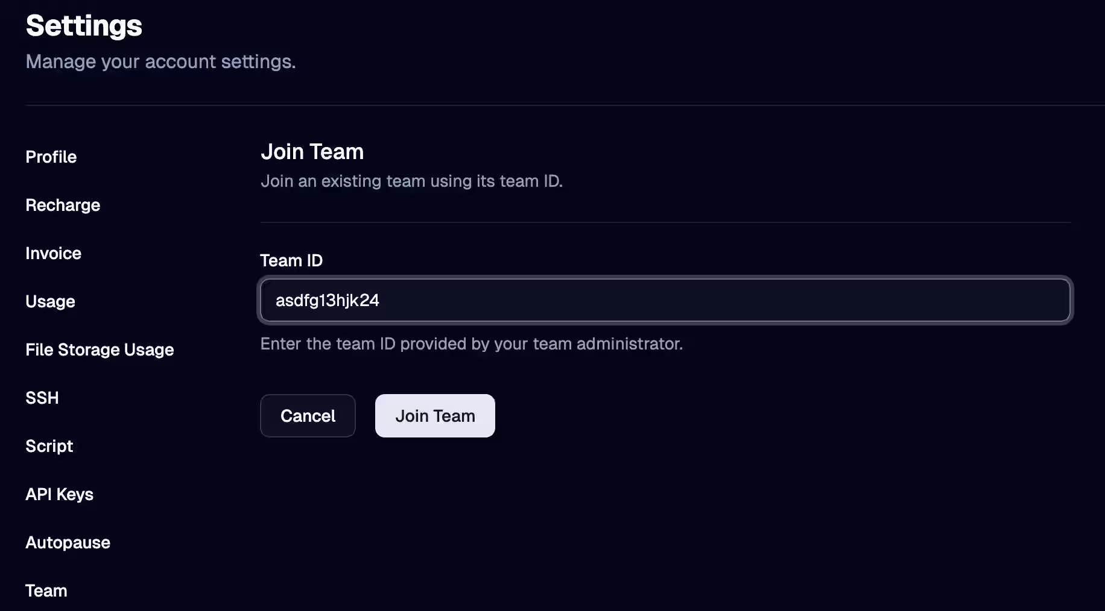View the Invoice section

pyautogui.click(x=53, y=253)
